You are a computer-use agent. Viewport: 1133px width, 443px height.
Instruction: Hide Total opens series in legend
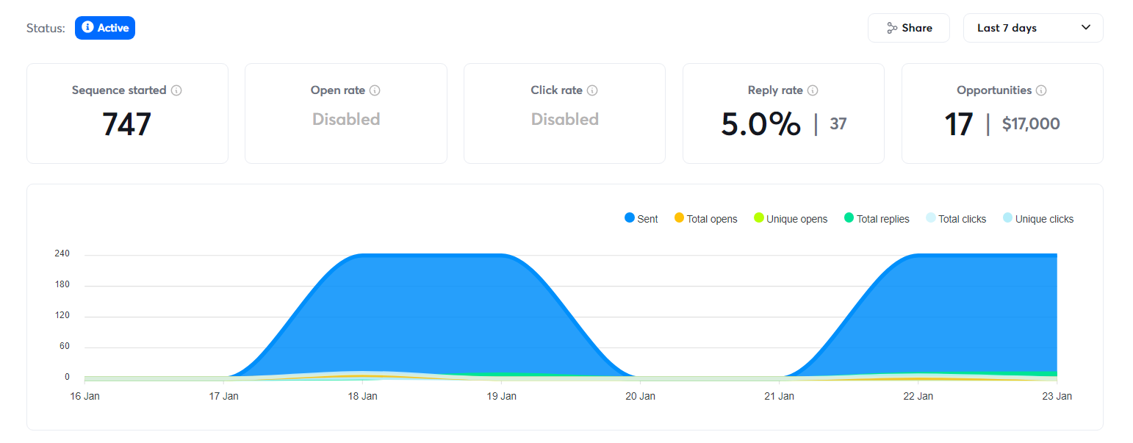tap(705, 219)
